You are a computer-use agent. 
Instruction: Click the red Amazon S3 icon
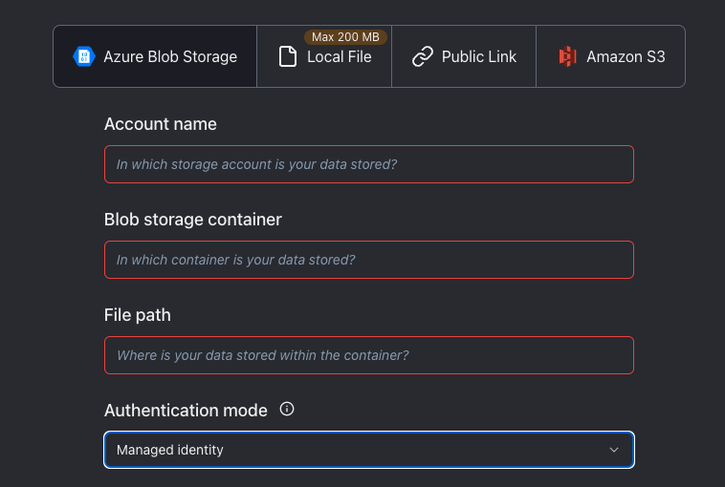567,56
